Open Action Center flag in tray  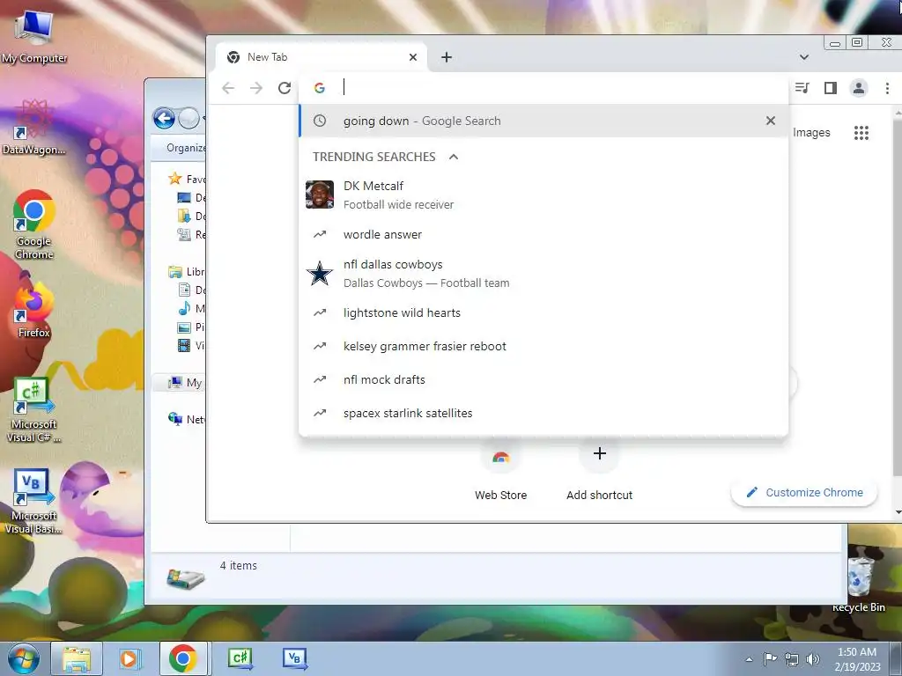[x=770, y=659]
